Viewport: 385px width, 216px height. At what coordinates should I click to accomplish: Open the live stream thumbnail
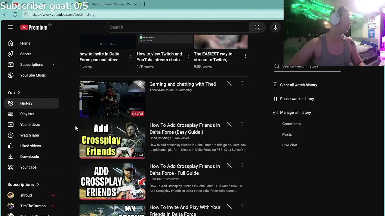tap(112, 99)
